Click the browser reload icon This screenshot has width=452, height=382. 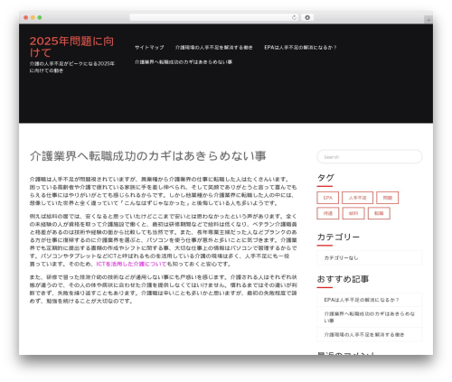point(294,17)
